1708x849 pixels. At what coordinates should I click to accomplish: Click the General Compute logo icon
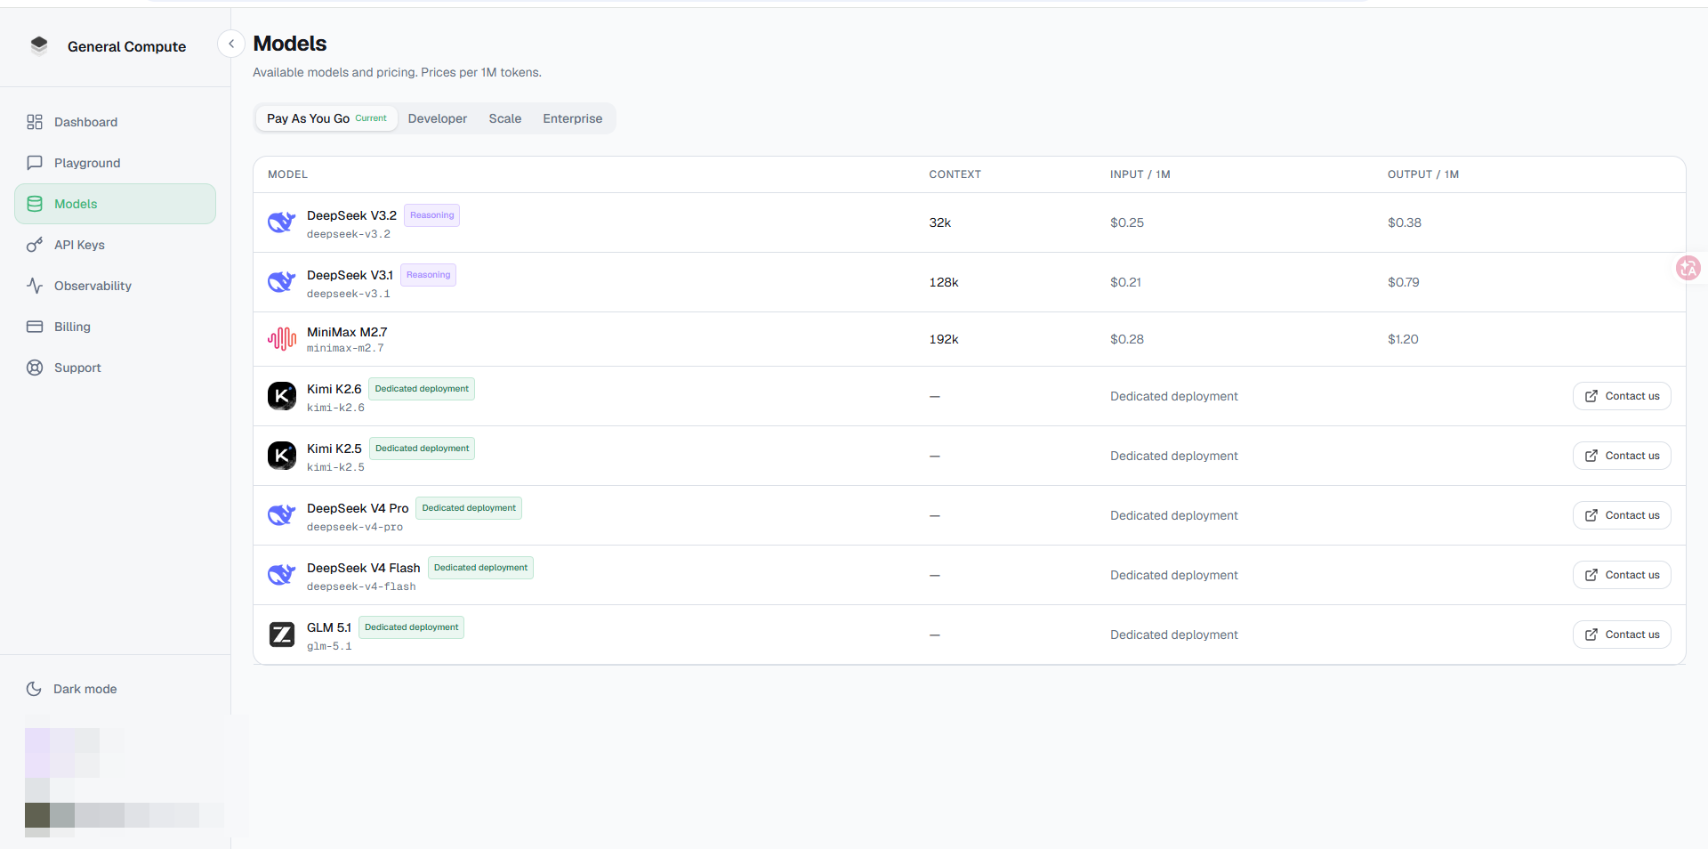[38, 45]
